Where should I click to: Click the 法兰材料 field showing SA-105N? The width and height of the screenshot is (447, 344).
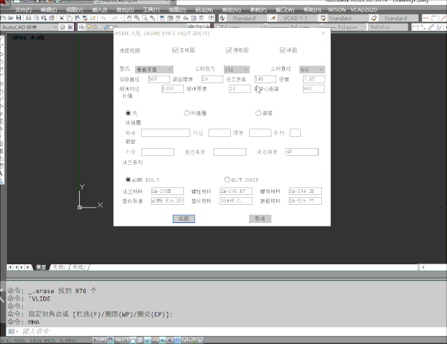pos(167,192)
